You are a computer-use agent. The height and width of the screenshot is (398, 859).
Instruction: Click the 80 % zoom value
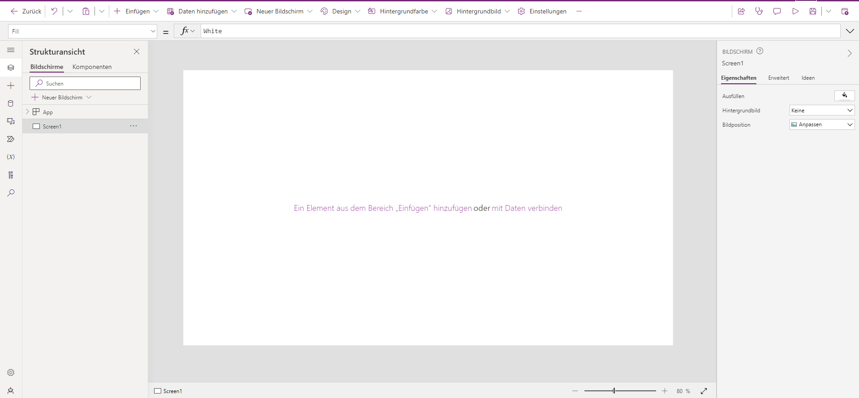point(683,391)
